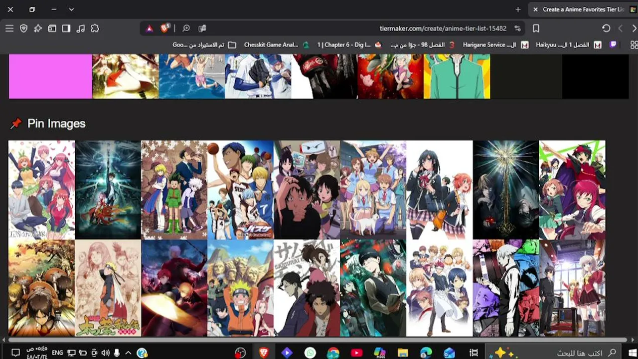Click the horizontal page scrollbar
The image size is (638, 359).
318,340
